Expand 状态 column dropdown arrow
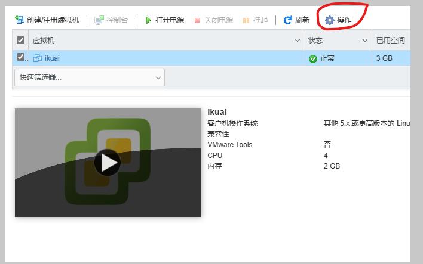The width and height of the screenshot is (423, 264). pyautogui.click(x=364, y=41)
